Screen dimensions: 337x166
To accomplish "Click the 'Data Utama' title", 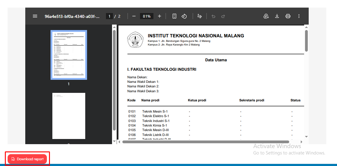I will 216,60.
